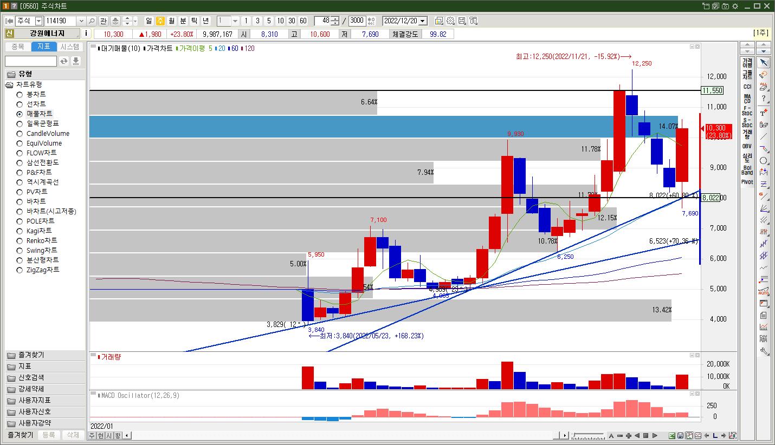
Task: Add Bol Band indicator
Action: [747, 170]
